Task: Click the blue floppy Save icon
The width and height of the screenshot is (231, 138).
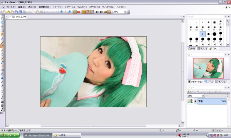Action: tap(16, 12)
